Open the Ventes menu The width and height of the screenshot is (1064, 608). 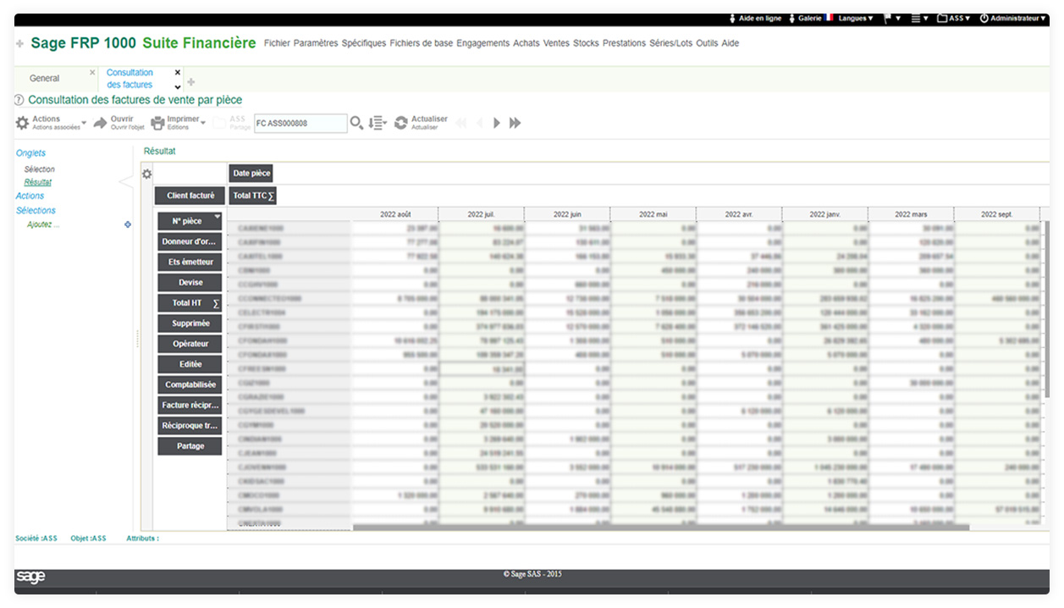(556, 43)
